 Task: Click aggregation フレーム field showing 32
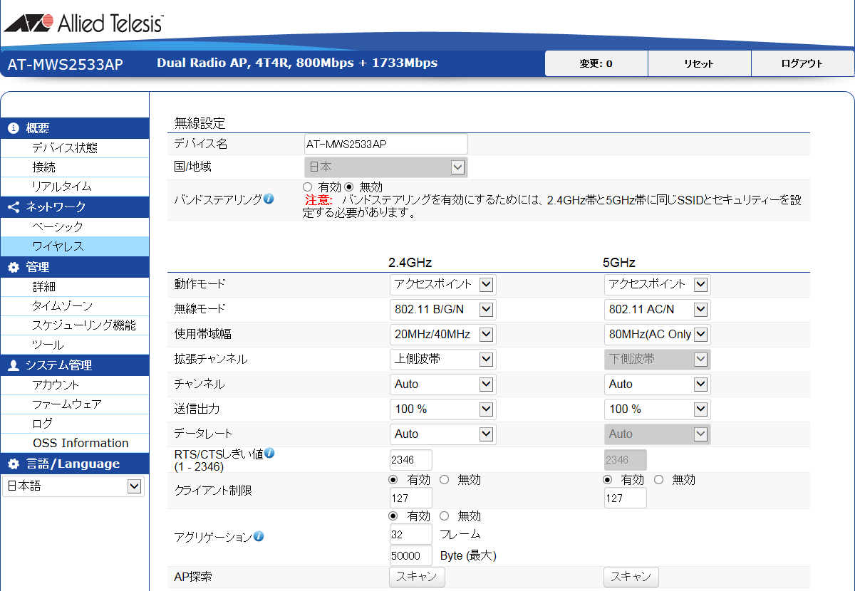tap(411, 535)
